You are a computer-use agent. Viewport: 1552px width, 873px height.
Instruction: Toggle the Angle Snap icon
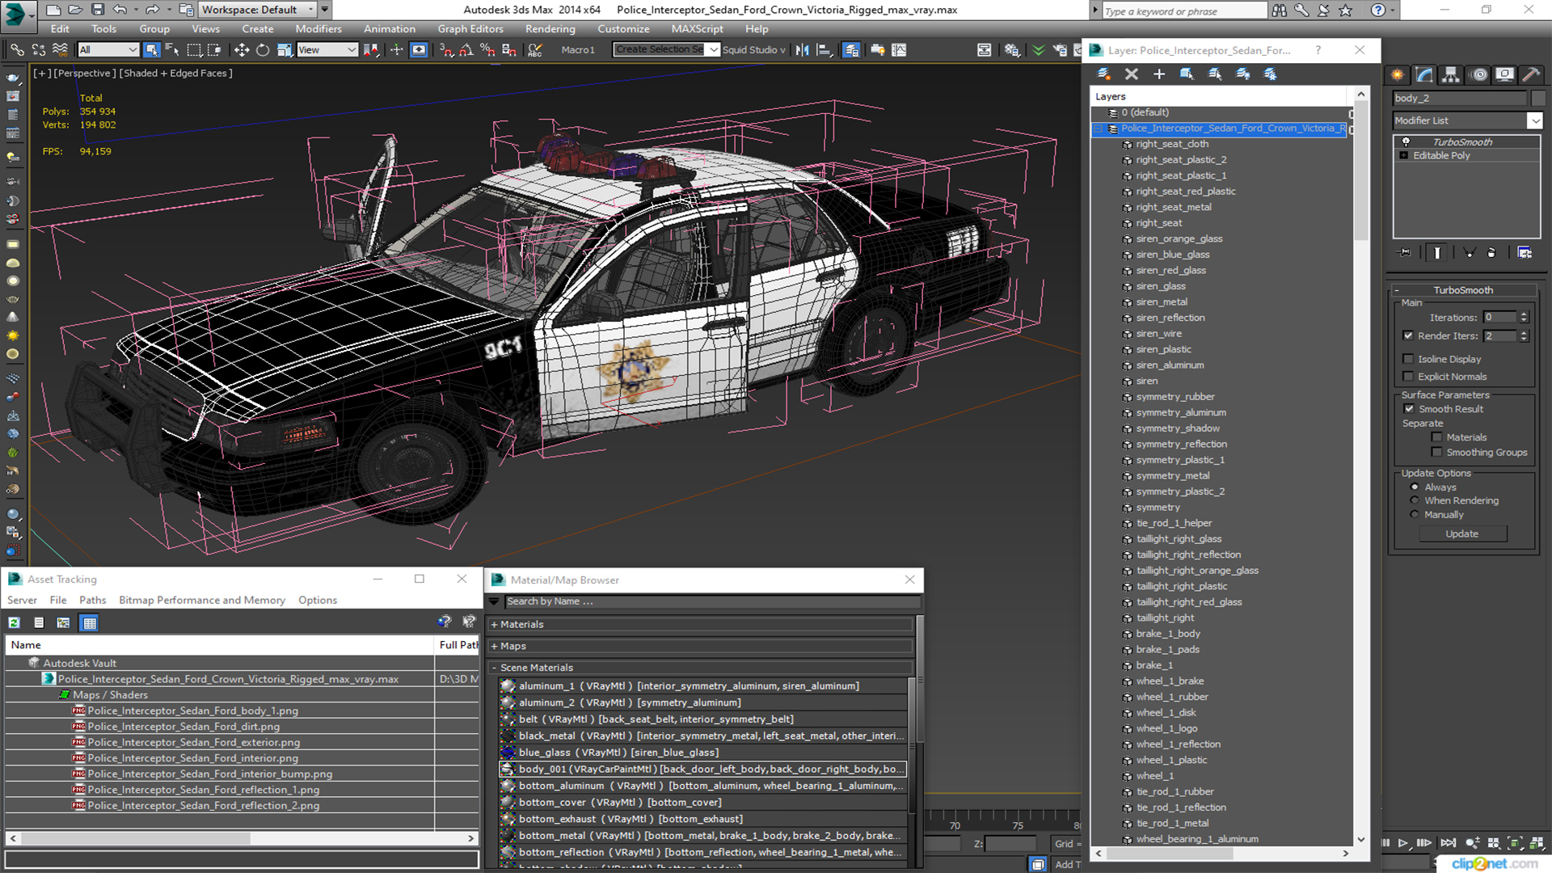tap(466, 50)
